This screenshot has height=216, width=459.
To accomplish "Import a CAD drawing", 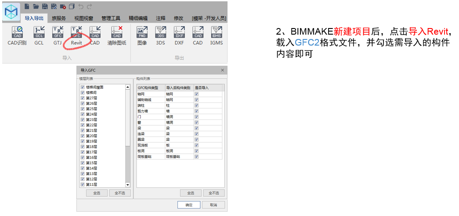I will tap(95, 35).
